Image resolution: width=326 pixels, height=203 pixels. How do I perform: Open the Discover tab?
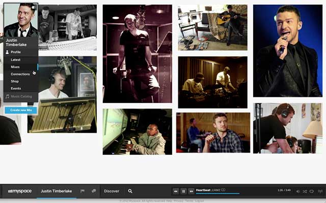coord(112,191)
